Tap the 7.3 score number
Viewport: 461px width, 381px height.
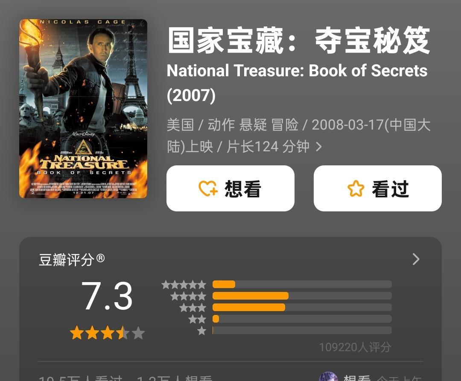pos(107,296)
